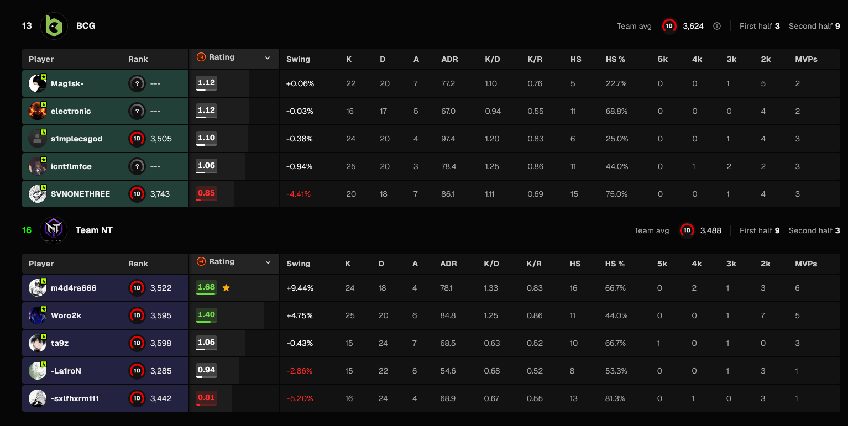The height and width of the screenshot is (426, 848).
Task: Click SVNONETHREE's avatar
Action: 38,194
